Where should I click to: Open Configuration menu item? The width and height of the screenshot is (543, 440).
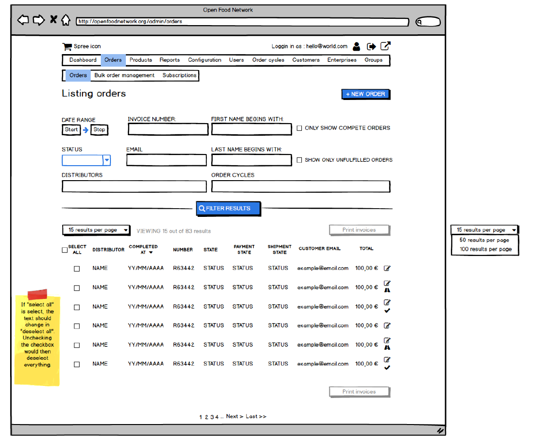(x=204, y=60)
